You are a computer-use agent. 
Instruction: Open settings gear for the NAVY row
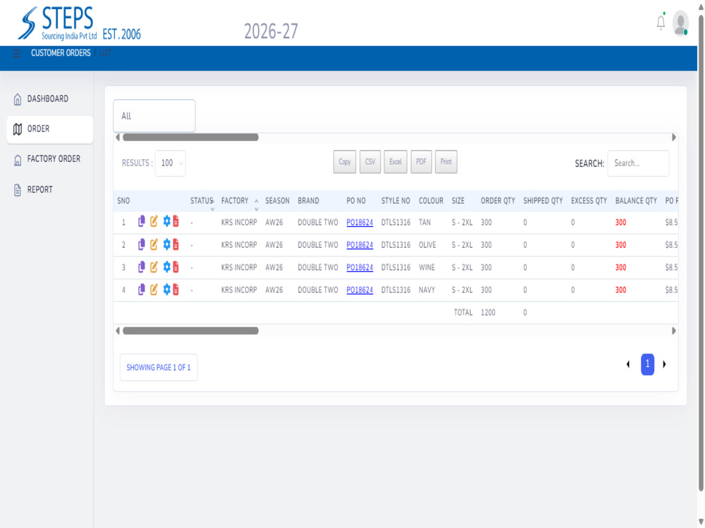click(167, 289)
